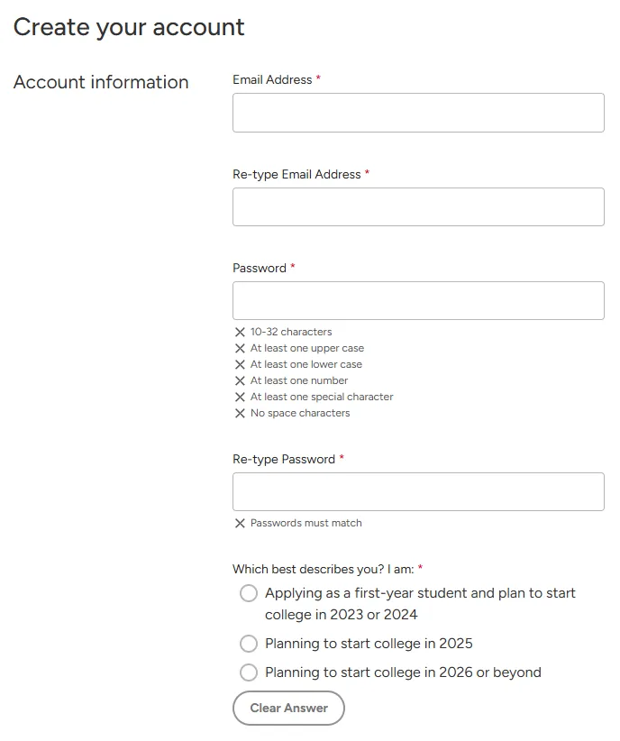Click X icon beside No space characters
Screen dimensions: 620x741
point(240,413)
